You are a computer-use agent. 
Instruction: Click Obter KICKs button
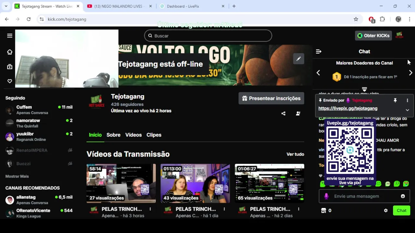373,36
